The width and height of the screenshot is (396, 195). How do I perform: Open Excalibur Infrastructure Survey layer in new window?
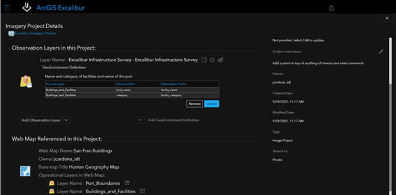tap(204, 60)
